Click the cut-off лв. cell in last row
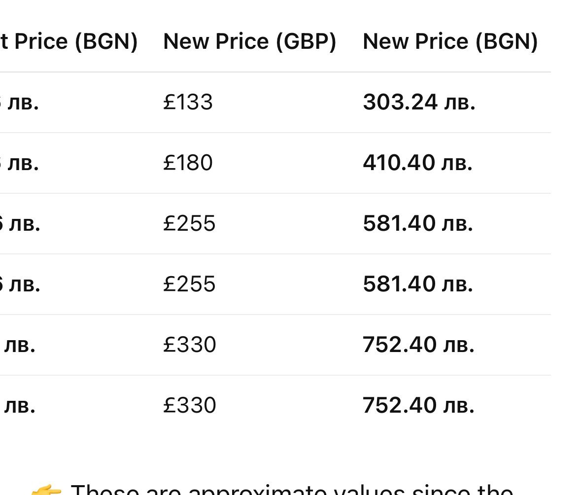Image resolution: width=581 pixels, height=495 pixels. click(19, 405)
